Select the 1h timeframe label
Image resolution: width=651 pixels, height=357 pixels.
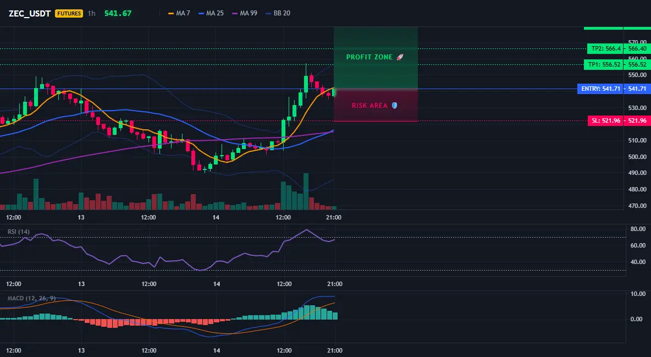(91, 13)
